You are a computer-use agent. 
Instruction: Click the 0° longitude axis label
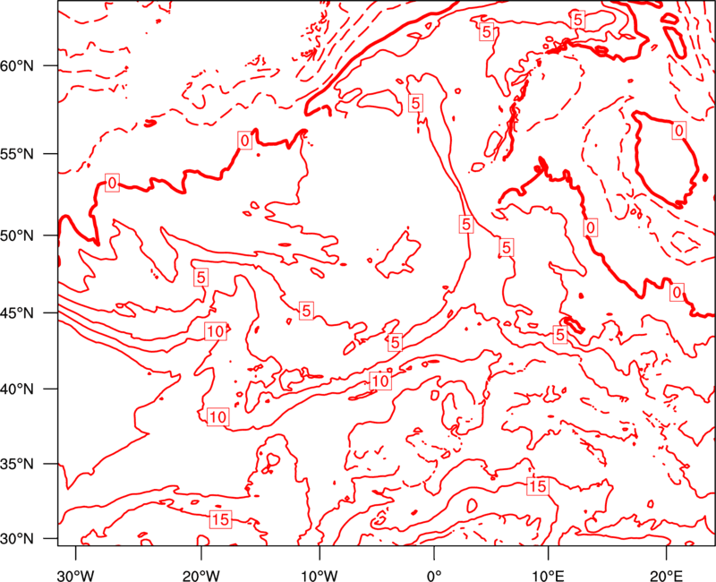click(434, 576)
